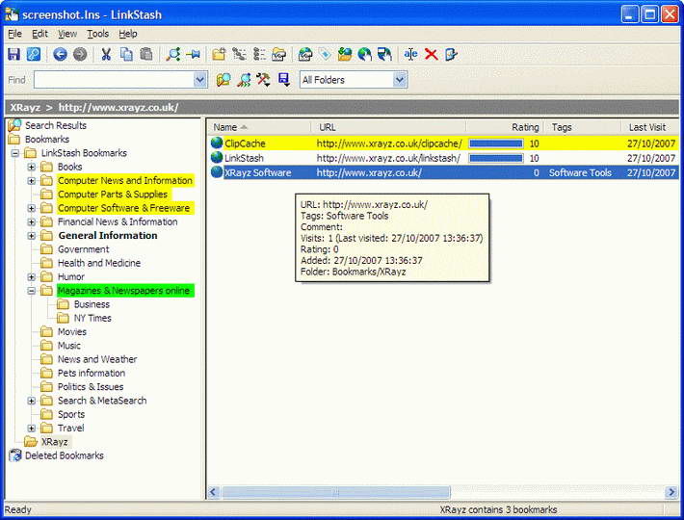Click the LinkStash rating bar
The image size is (684, 520).
tap(496, 158)
